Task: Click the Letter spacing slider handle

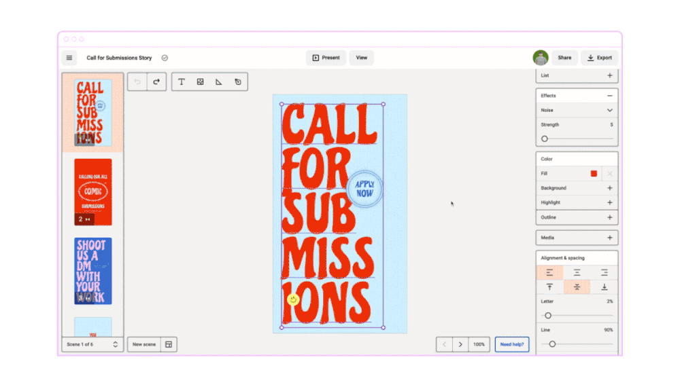Action: [x=548, y=316]
